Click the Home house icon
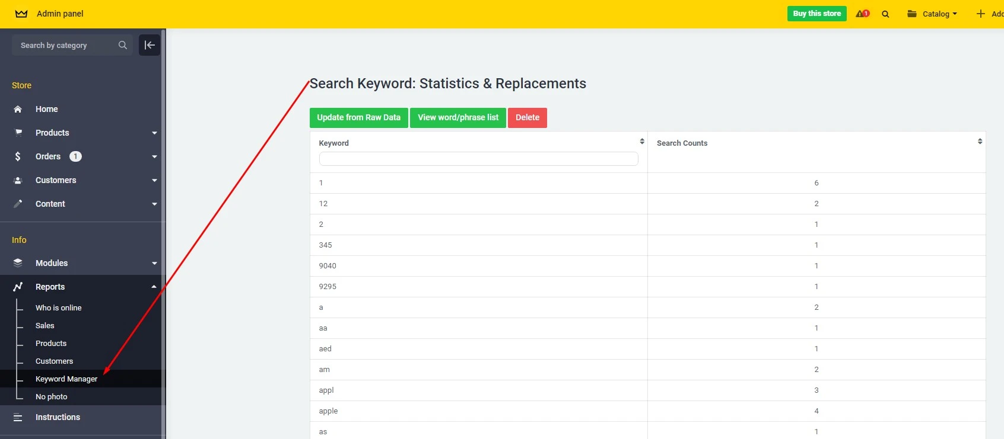Image resolution: width=1004 pixels, height=439 pixels. tap(18, 109)
